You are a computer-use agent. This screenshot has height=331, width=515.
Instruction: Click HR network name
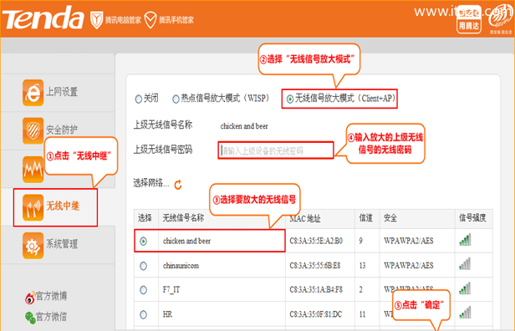pos(167,314)
